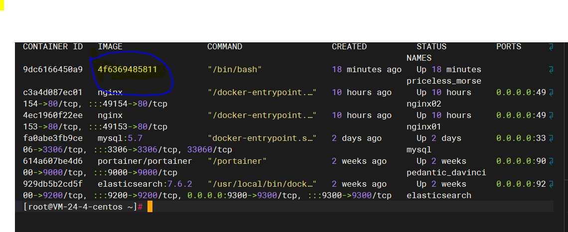Click the "/portainer" command text
Screen dimensions: 568x232
237,161
